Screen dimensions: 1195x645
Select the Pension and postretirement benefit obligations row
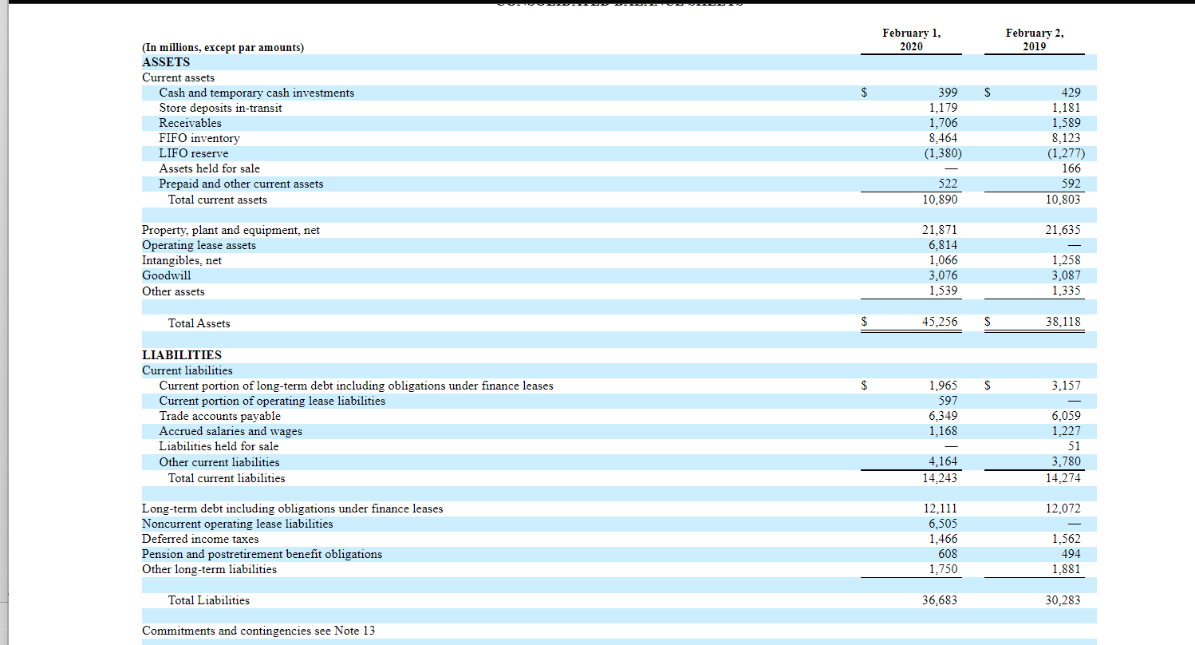point(262,554)
